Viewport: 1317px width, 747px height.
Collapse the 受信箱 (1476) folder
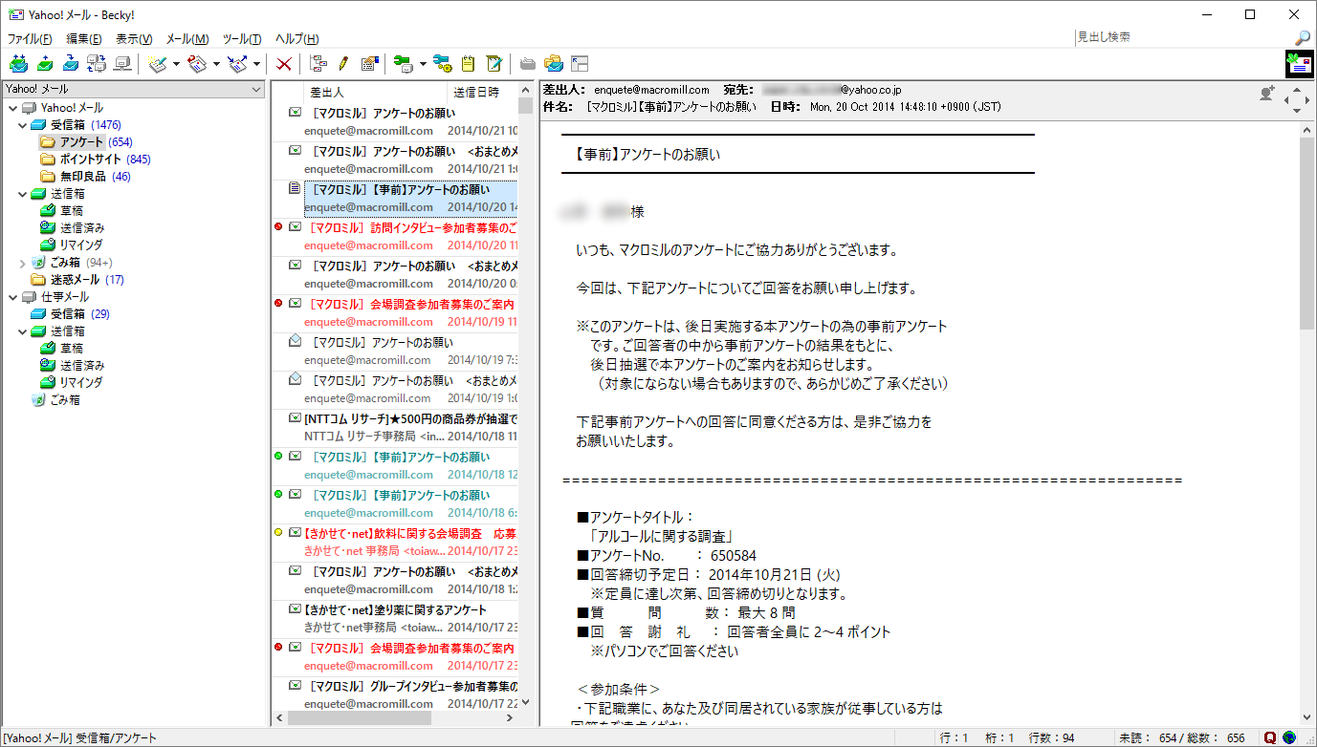(x=22, y=125)
